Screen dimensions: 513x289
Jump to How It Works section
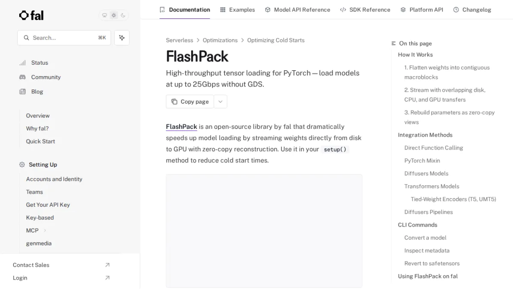coord(416,55)
